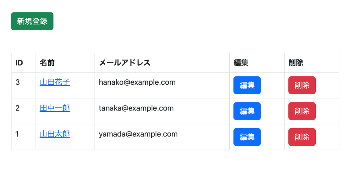Click the tanaka@example.com email cell
The height and width of the screenshot is (170, 356).
pos(162,111)
